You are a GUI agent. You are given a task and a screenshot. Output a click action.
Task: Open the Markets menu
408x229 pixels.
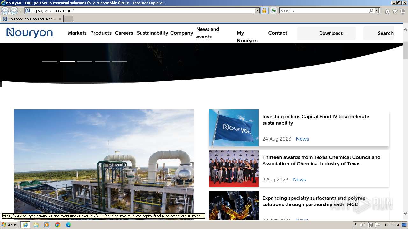click(x=77, y=33)
